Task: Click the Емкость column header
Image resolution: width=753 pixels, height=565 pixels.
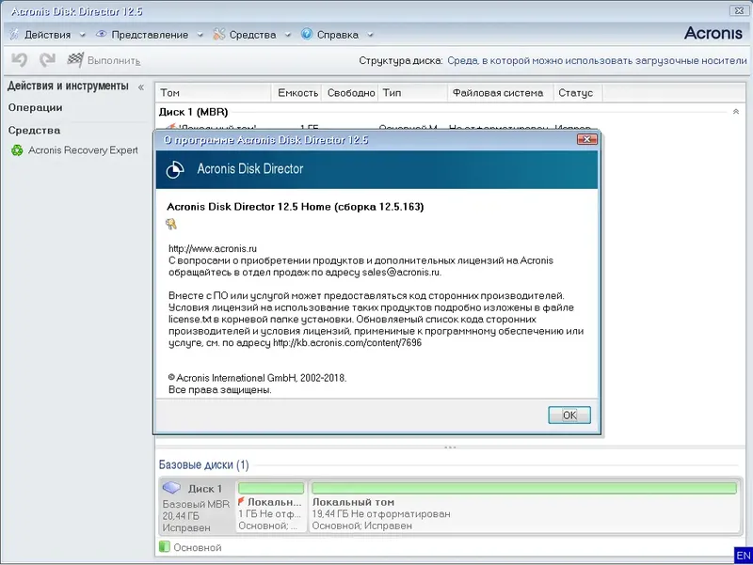Action: [x=297, y=92]
